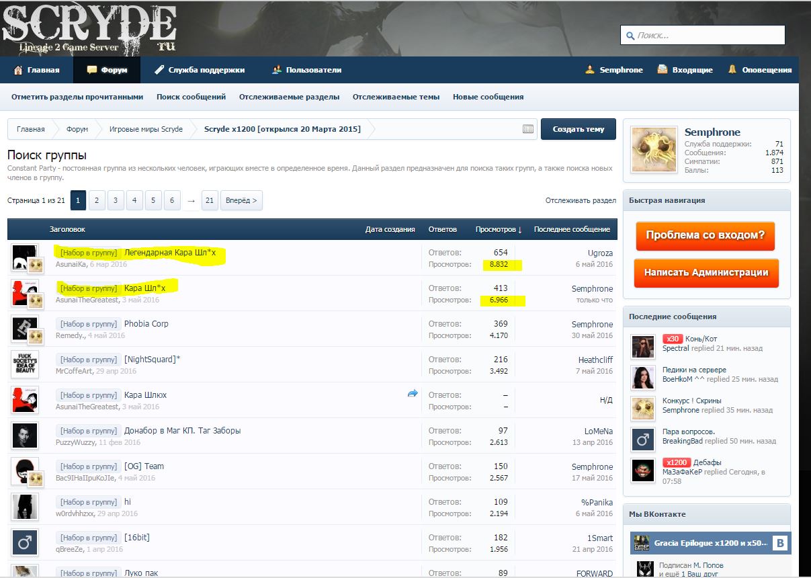This screenshot has height=578, width=811.
Task: Go to next page with Вперёд button
Action: (241, 200)
